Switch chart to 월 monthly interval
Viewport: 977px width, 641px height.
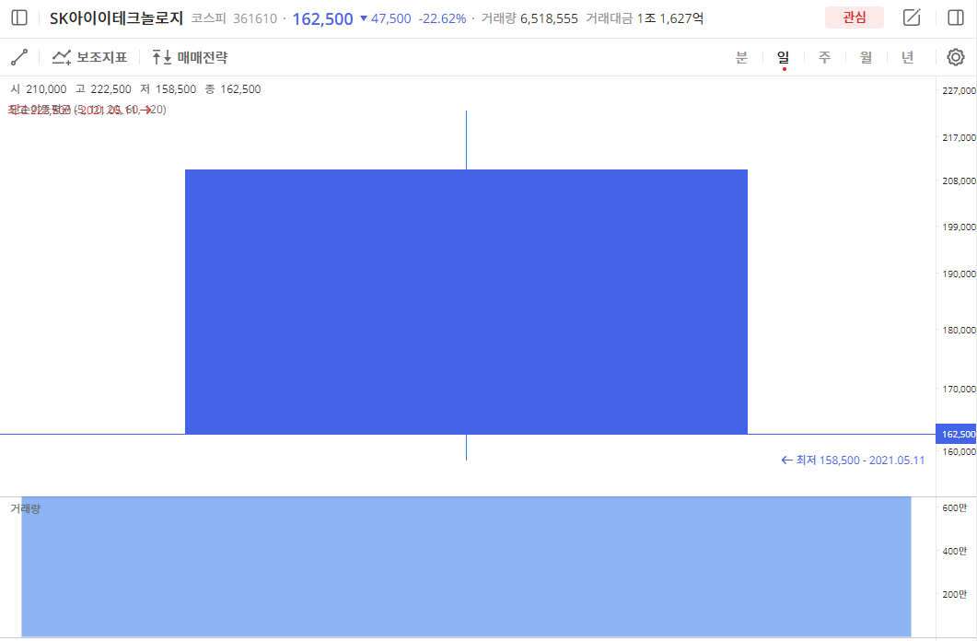pos(867,57)
